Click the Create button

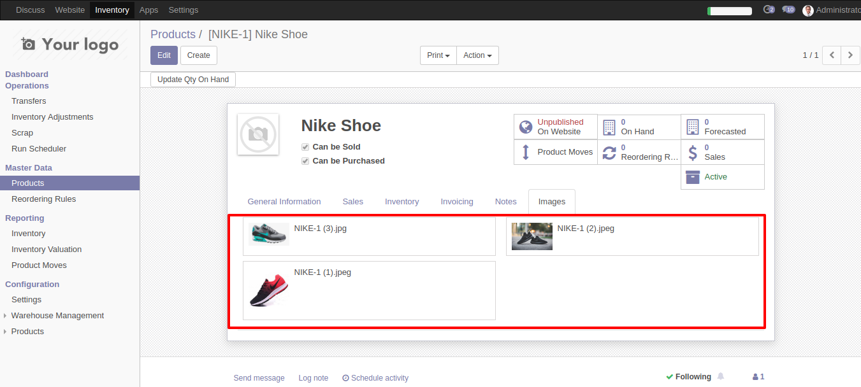click(199, 55)
